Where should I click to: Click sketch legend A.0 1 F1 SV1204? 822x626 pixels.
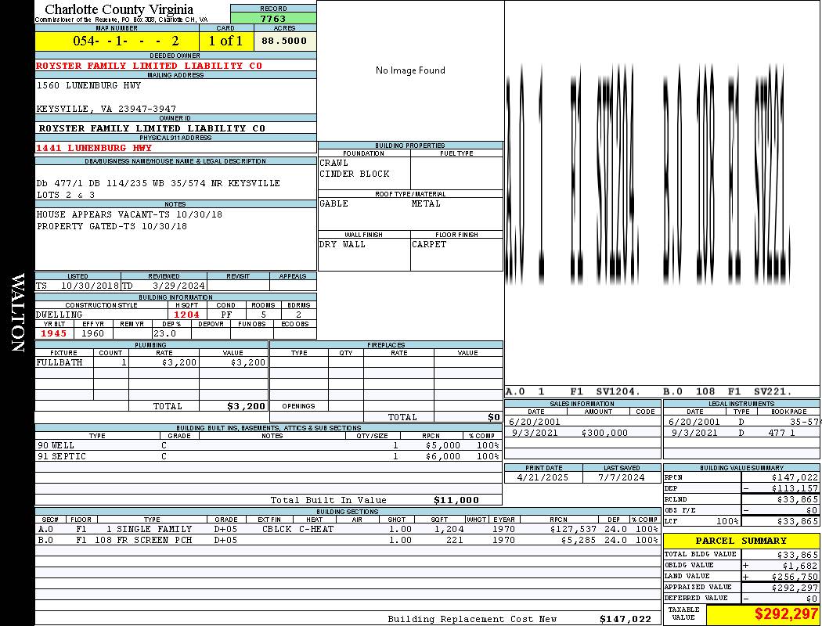tap(574, 392)
